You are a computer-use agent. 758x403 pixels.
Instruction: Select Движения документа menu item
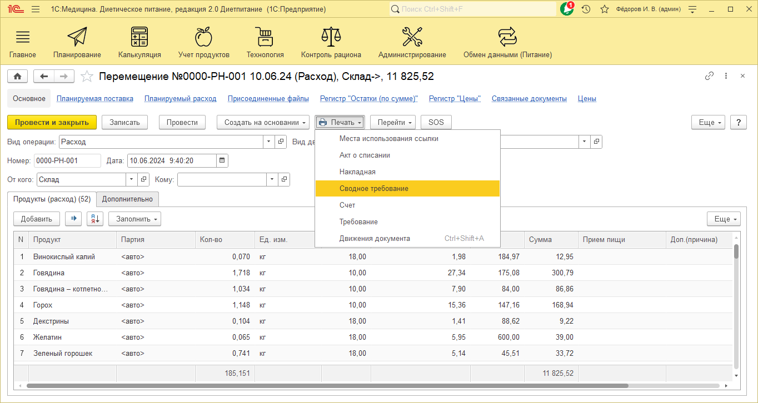point(407,239)
